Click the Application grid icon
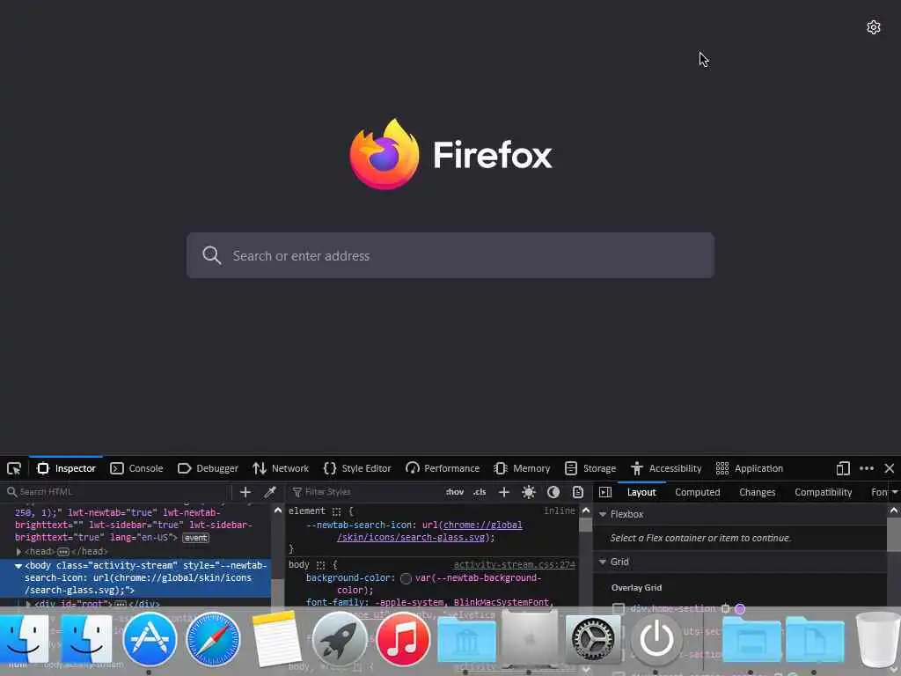 point(722,468)
